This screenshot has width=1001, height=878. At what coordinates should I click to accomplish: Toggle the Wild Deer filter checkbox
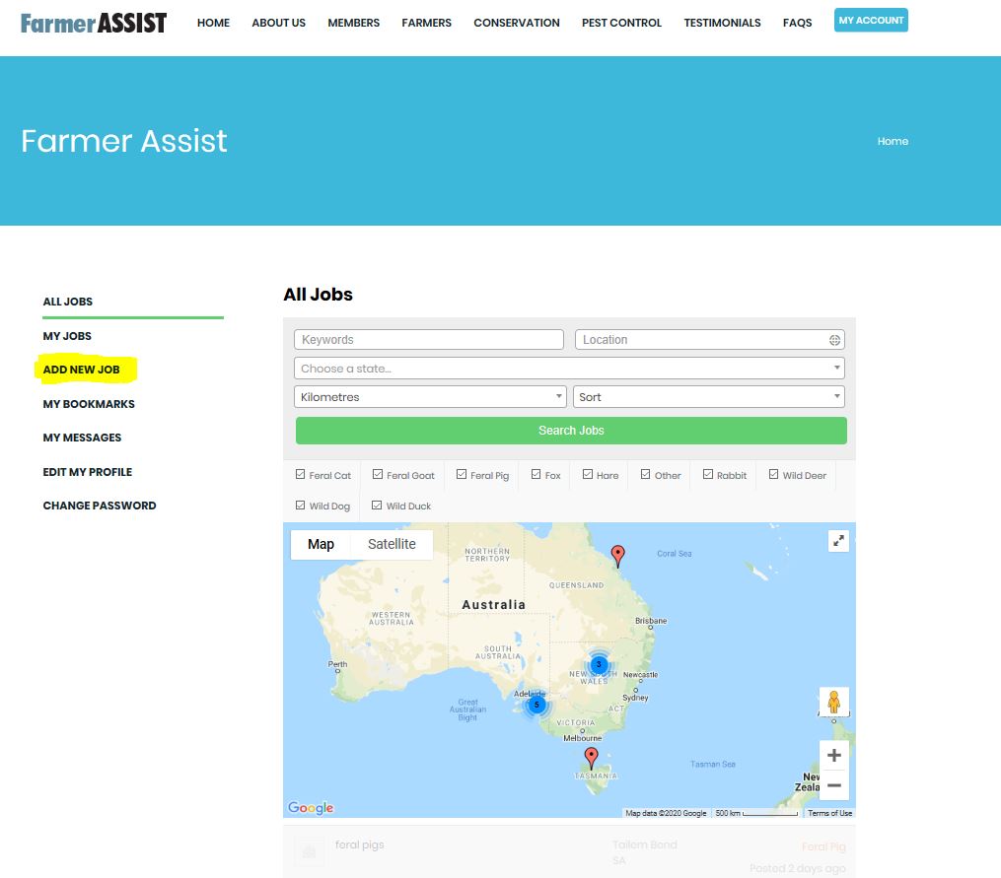click(x=774, y=474)
